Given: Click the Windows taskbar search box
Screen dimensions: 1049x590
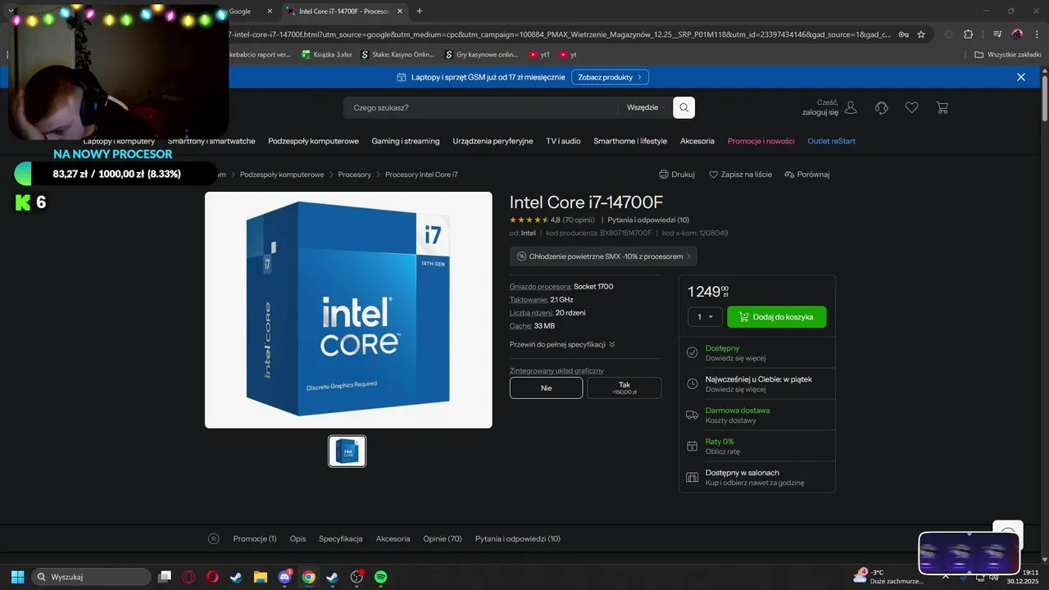Looking at the screenshot, I should [91, 577].
